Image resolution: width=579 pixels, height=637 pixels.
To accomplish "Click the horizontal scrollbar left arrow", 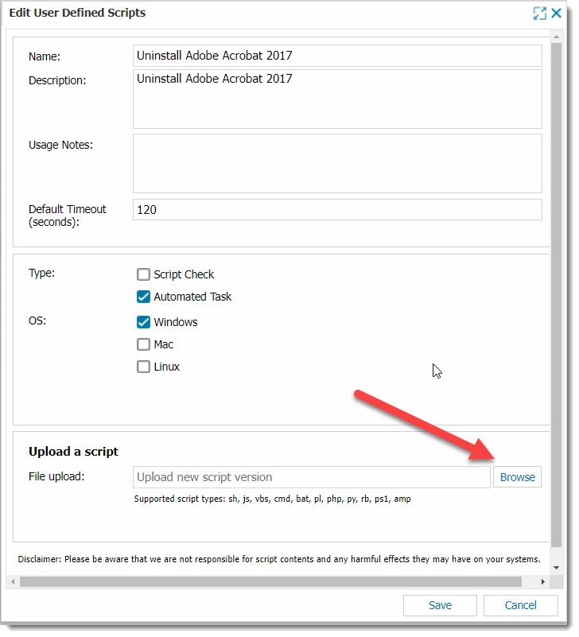I will (x=12, y=581).
